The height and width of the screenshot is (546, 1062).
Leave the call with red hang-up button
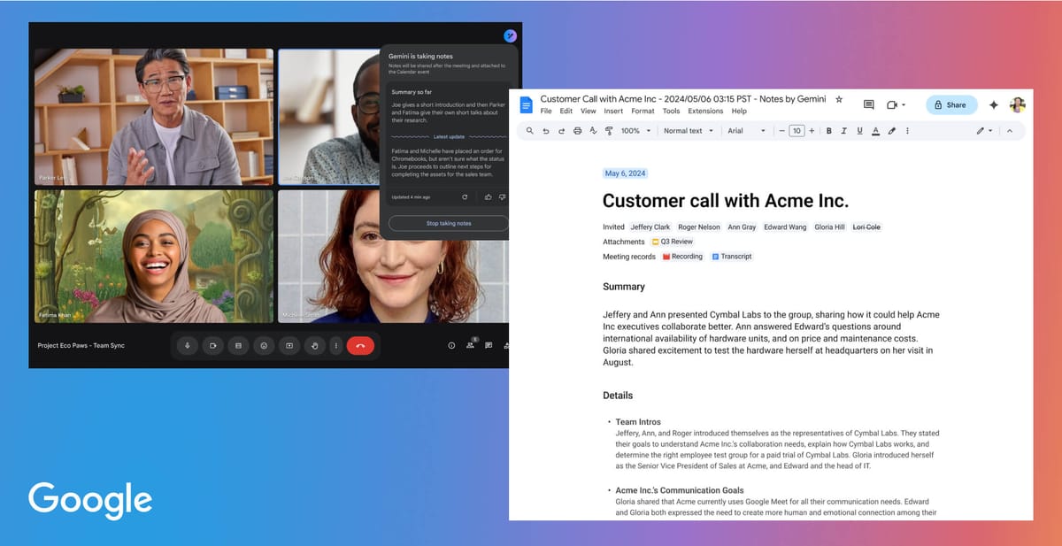point(360,346)
